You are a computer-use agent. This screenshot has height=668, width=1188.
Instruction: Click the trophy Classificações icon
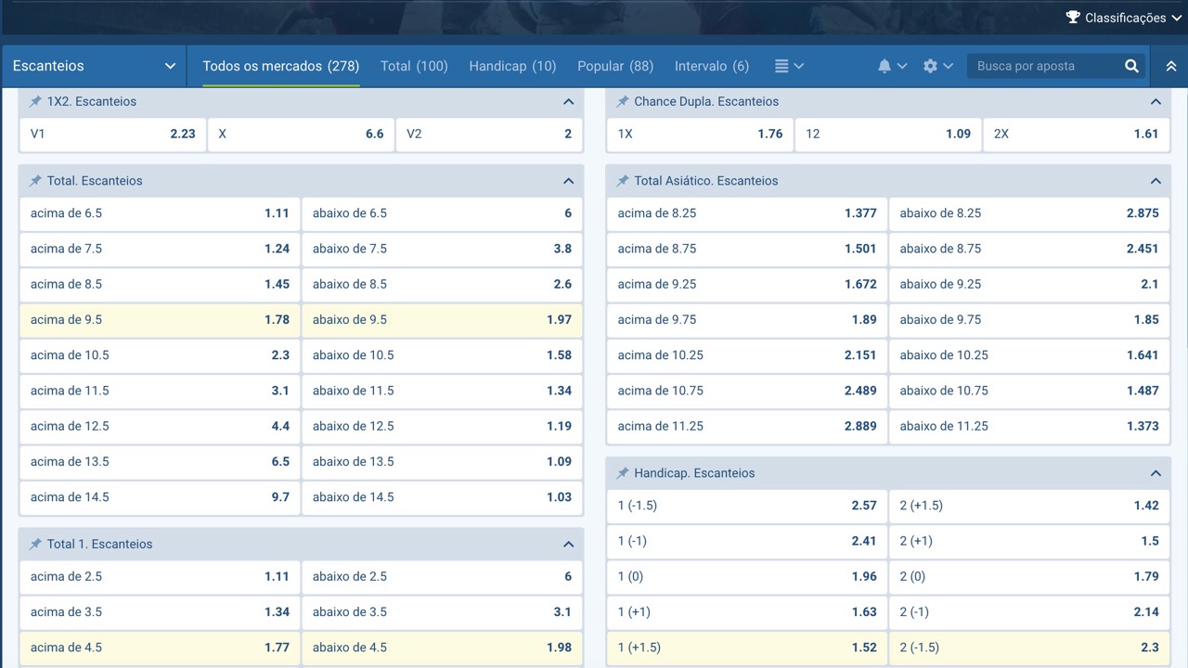pyautogui.click(x=1073, y=18)
